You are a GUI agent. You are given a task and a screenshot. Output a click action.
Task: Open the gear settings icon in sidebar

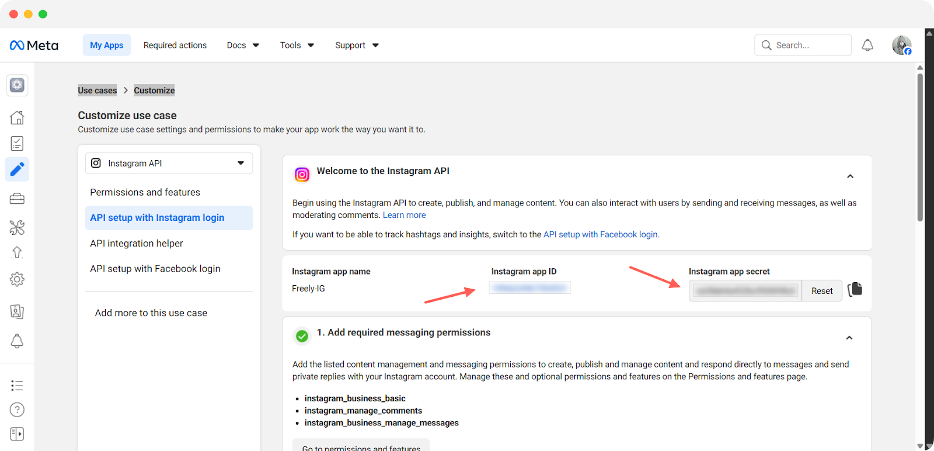click(17, 279)
